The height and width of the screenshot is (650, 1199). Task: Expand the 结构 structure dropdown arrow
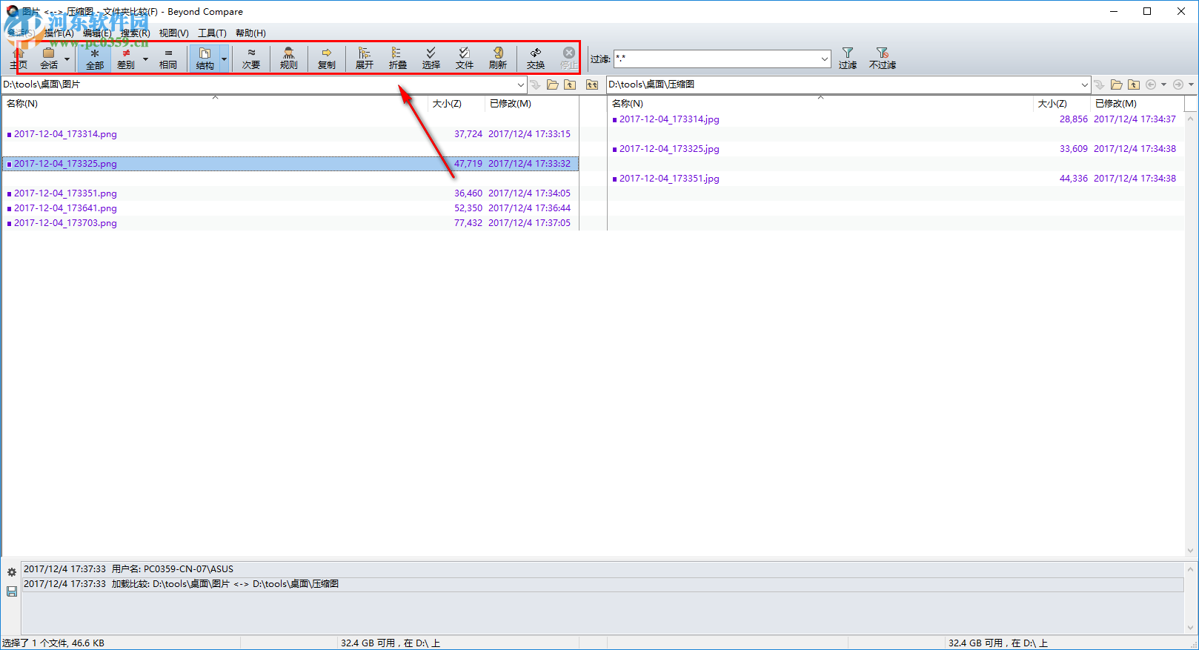point(225,59)
